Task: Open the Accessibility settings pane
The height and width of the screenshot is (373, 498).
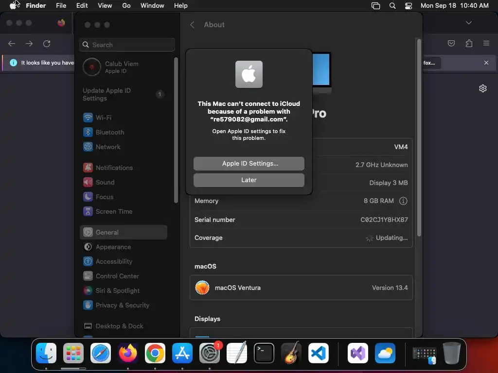Action: [123, 262]
